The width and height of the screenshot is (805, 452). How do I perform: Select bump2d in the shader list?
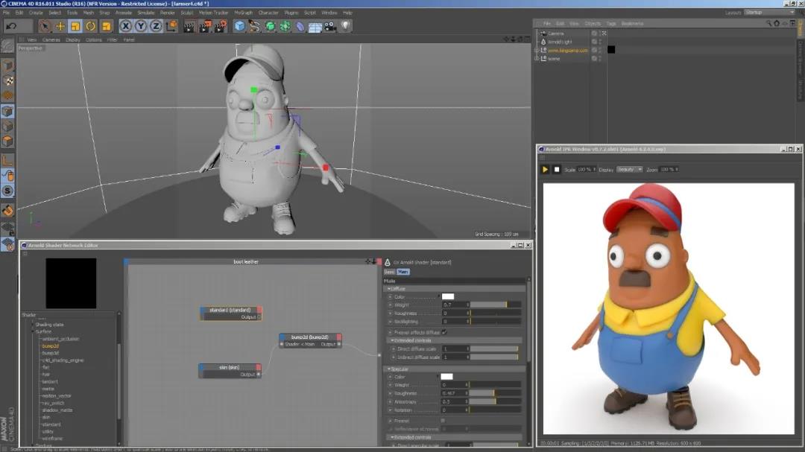(51, 346)
